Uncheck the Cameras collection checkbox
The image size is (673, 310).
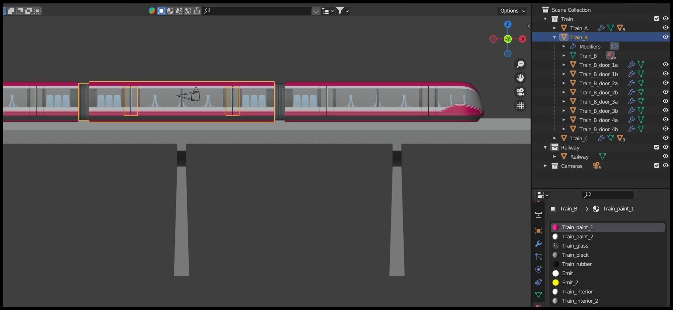click(656, 165)
